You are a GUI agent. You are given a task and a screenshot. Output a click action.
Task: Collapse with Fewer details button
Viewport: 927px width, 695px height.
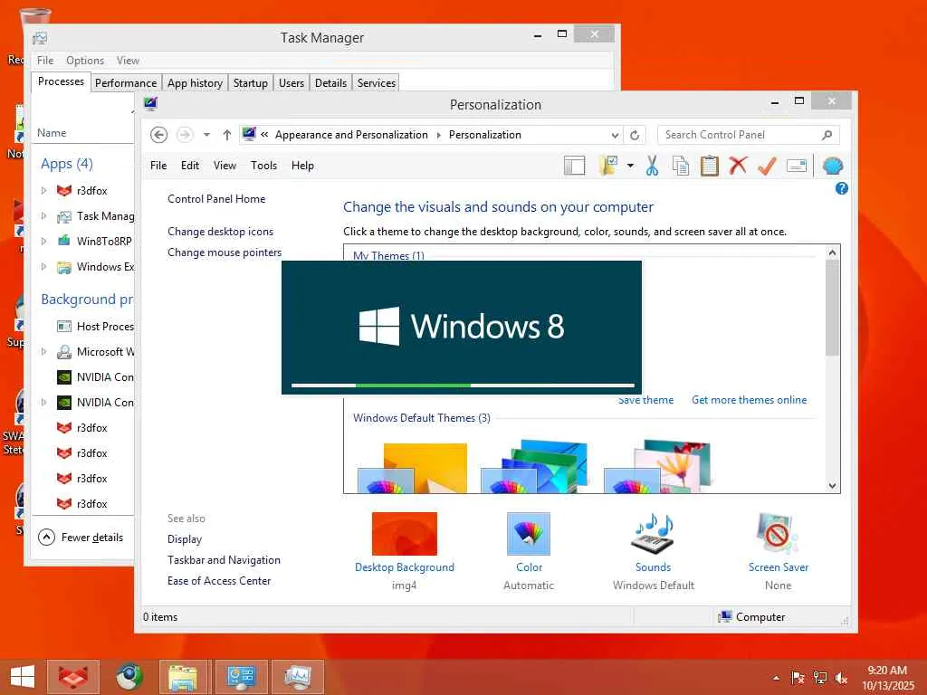[81, 538]
